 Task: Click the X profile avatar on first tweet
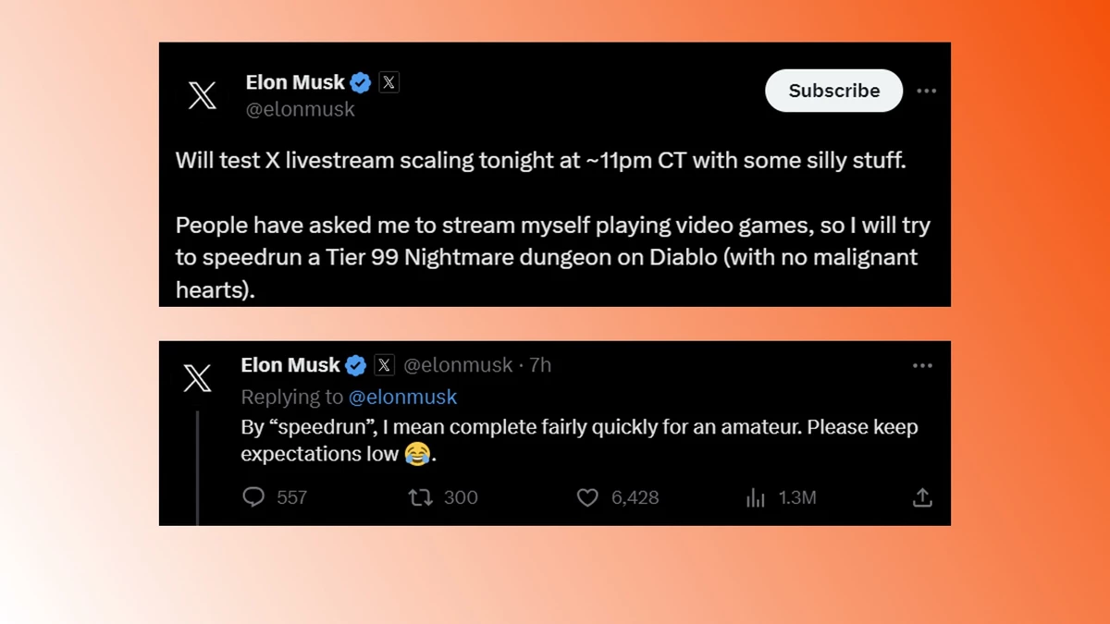203,95
